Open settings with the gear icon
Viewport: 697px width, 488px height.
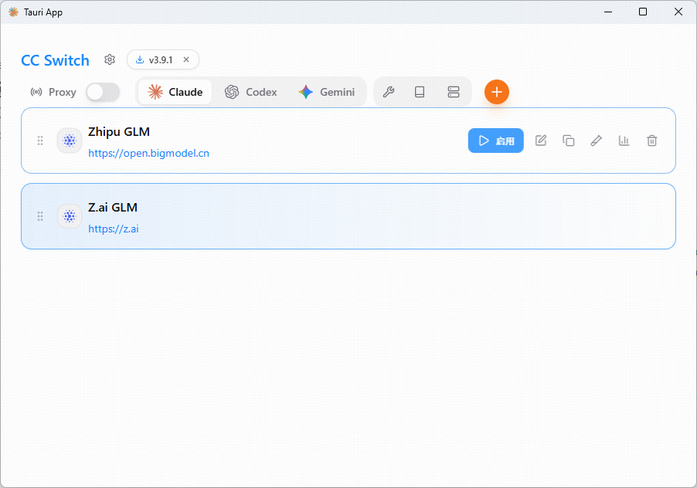(x=110, y=60)
